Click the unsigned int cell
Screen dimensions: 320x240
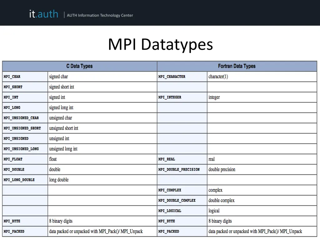click(102, 138)
